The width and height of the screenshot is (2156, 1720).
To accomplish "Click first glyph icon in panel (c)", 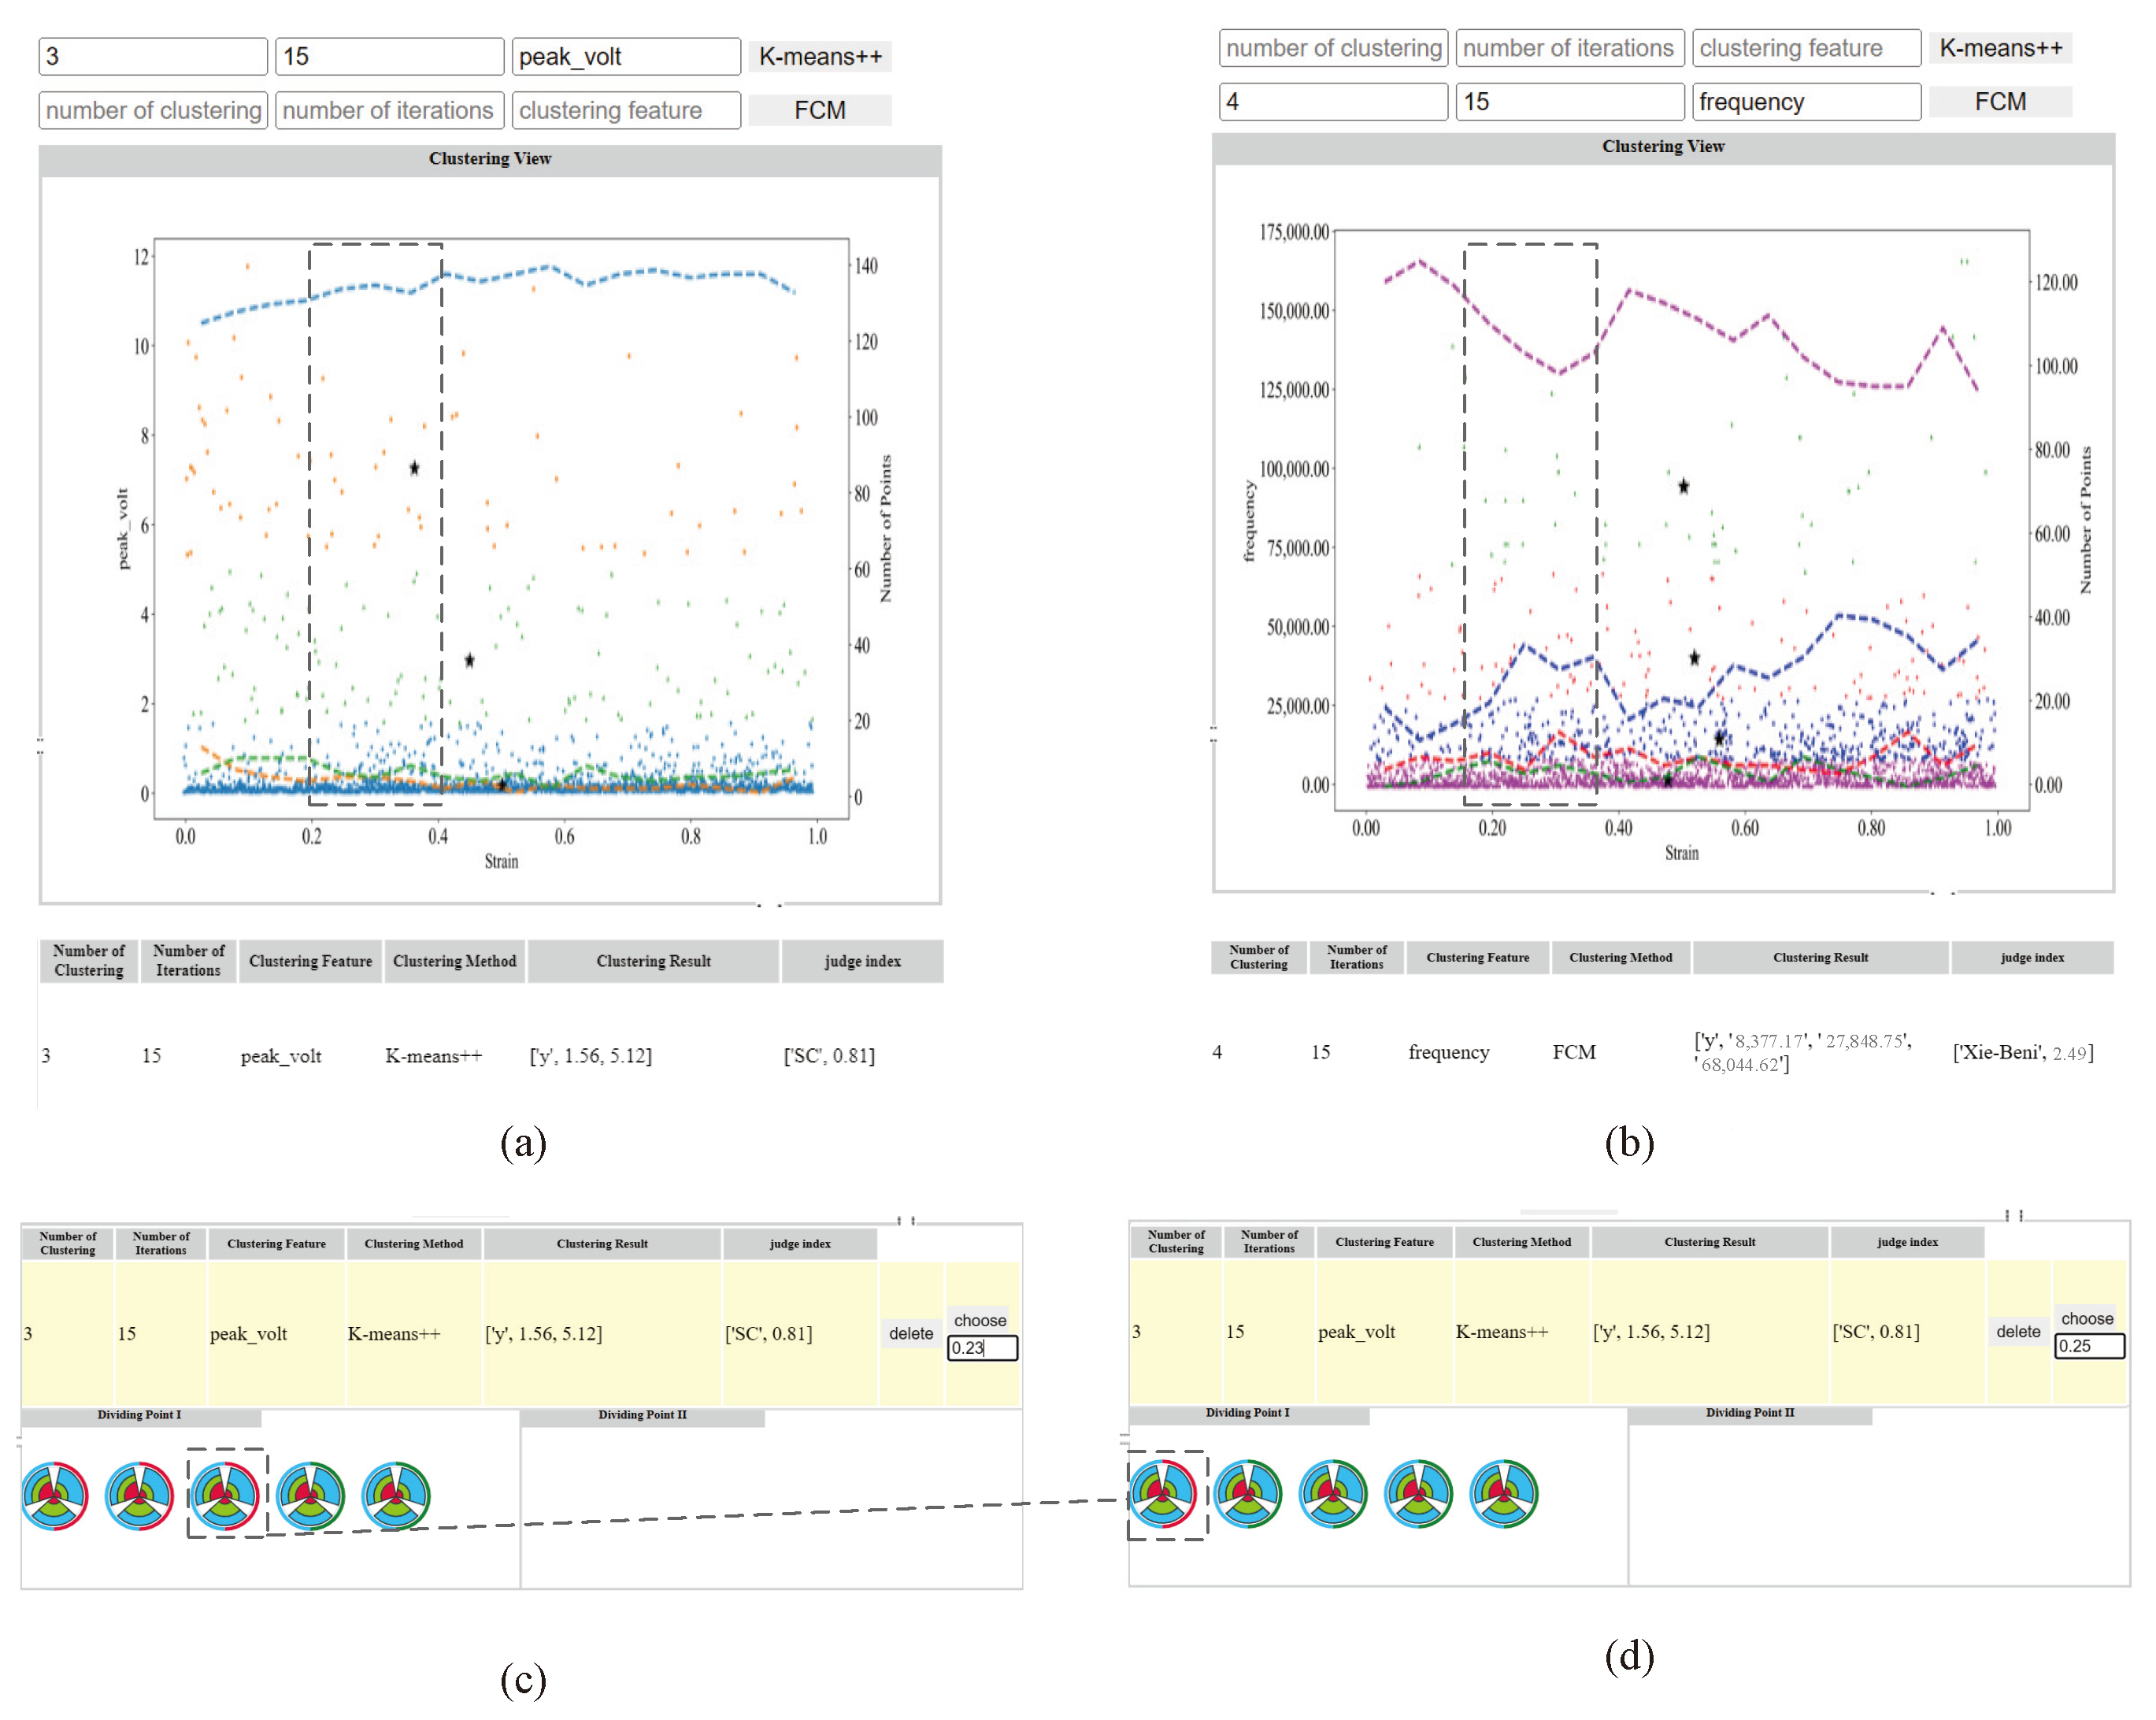I will pos(55,1496).
